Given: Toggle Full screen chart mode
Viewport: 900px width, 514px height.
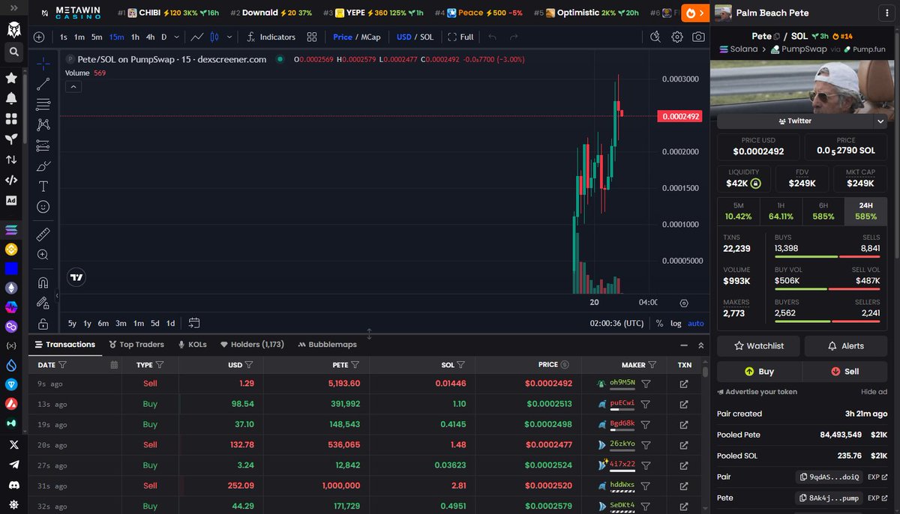Looking at the screenshot, I should (461, 37).
